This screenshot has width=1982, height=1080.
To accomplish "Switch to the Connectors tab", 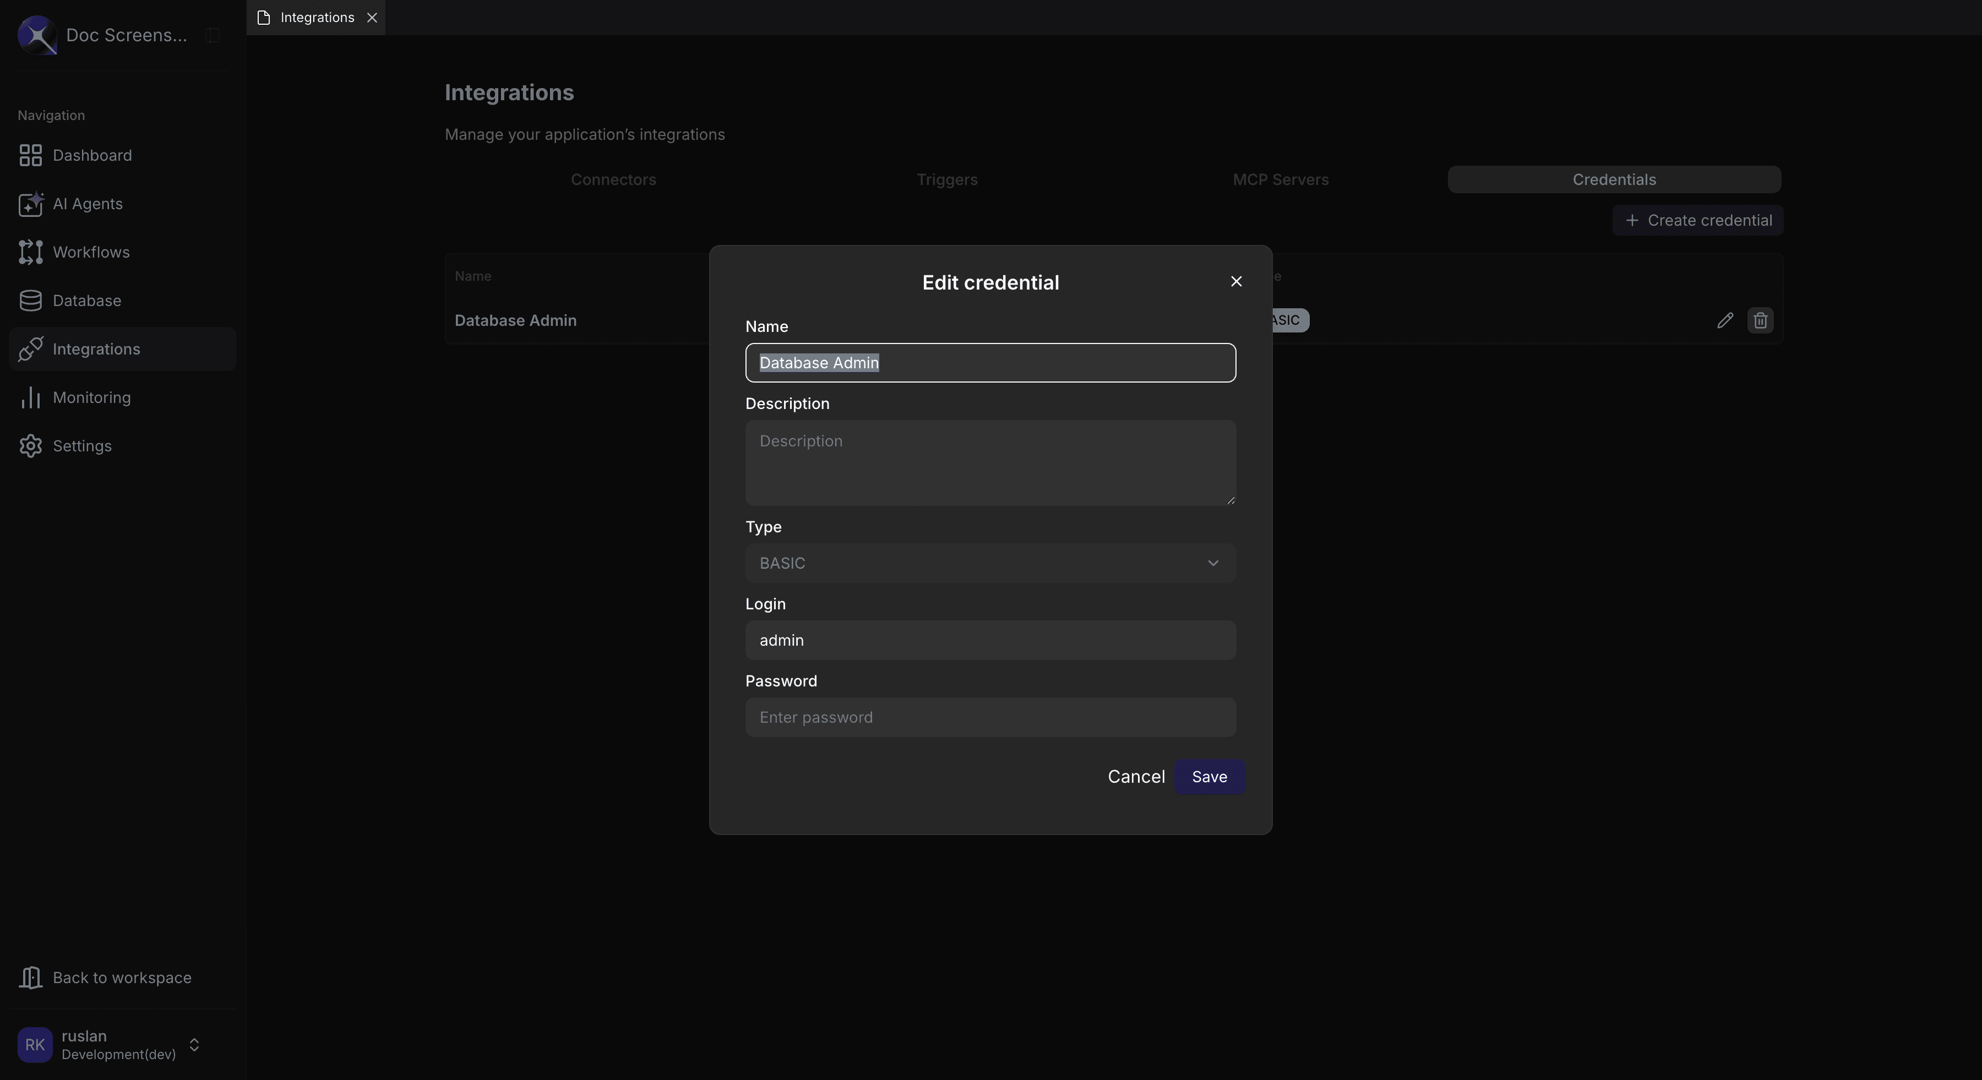I will coord(613,179).
